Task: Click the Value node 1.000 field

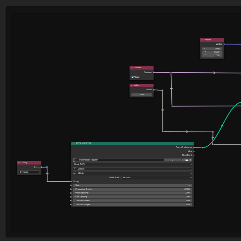Action: pyautogui.click(x=141, y=95)
